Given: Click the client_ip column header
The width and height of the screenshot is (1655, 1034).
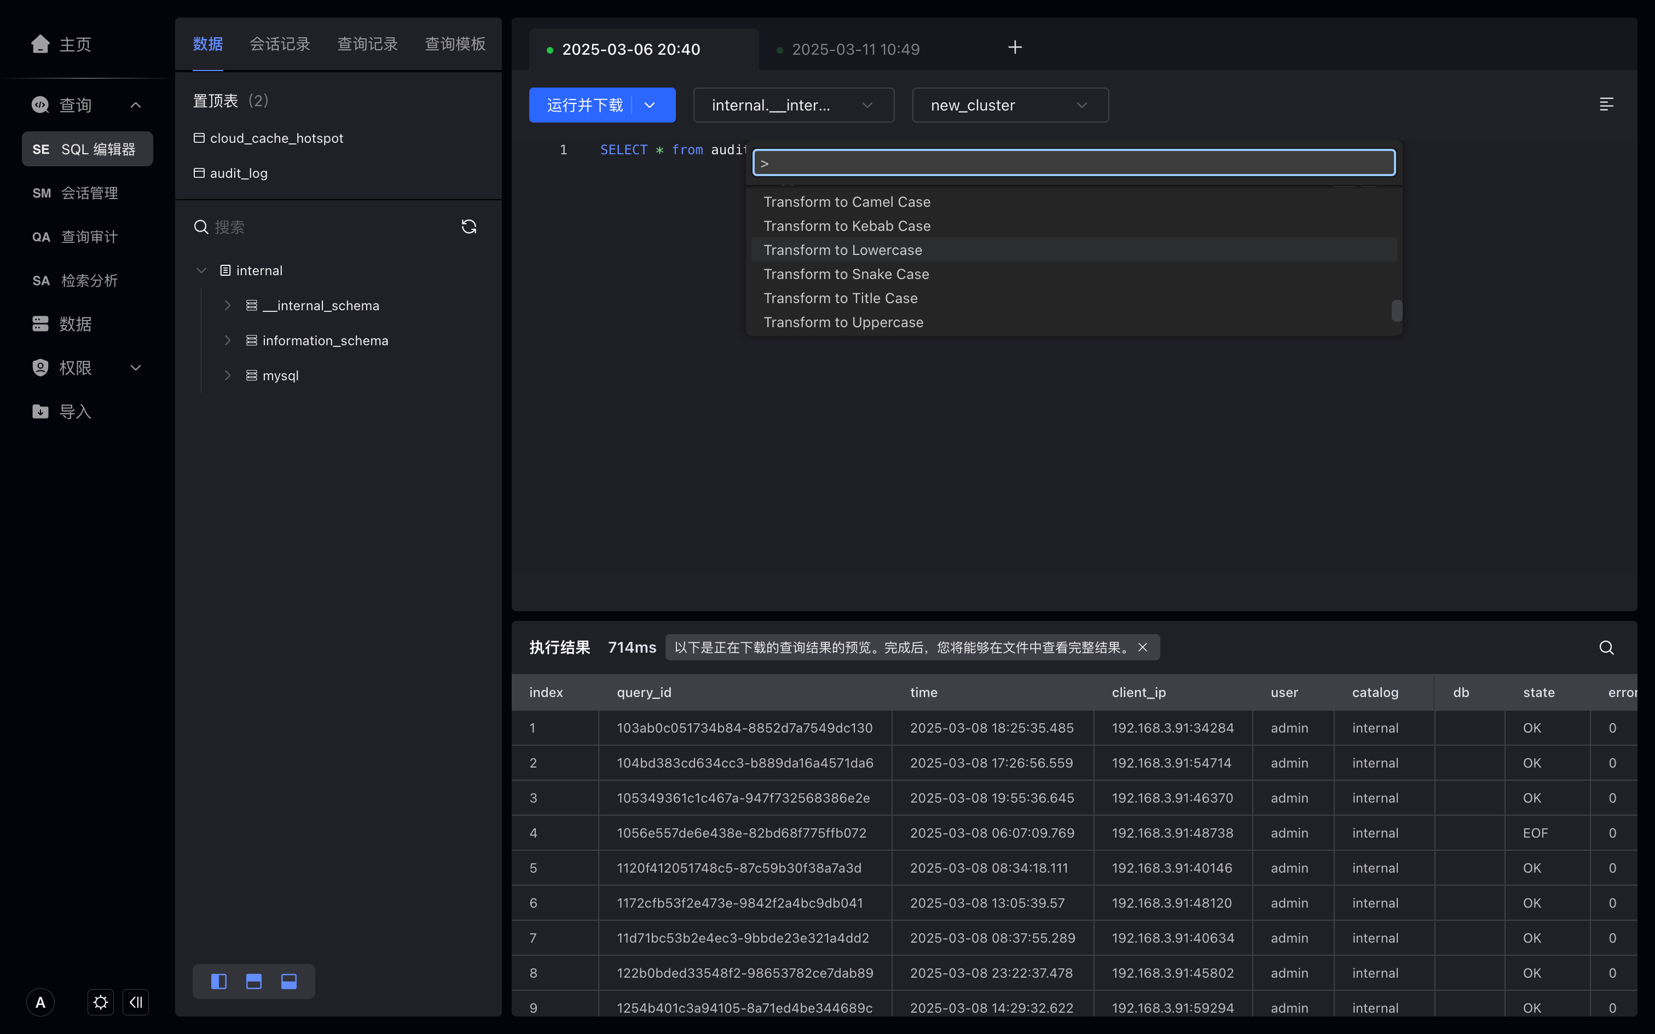Looking at the screenshot, I should [x=1173, y=692].
